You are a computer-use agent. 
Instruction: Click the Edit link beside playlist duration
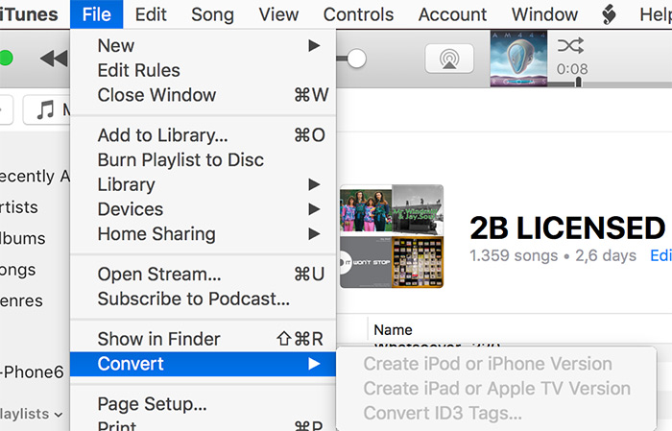660,255
